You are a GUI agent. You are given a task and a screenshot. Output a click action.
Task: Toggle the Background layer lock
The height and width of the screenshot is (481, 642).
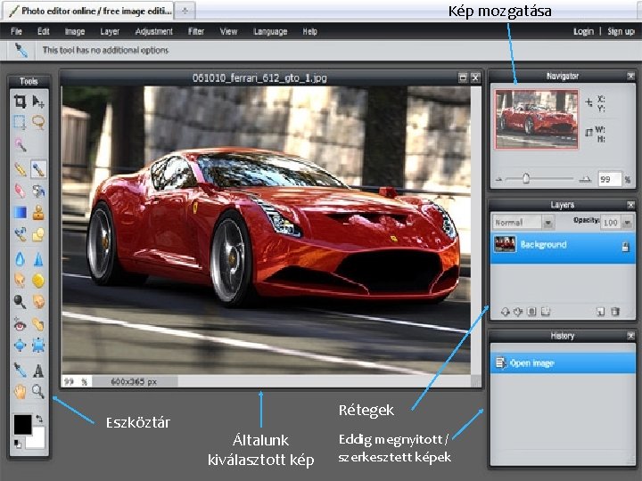[625, 246]
